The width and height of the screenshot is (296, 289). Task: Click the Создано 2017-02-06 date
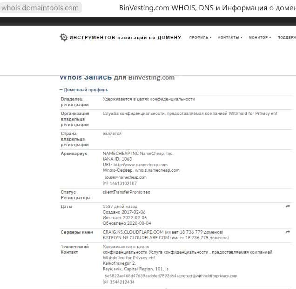[124, 212]
